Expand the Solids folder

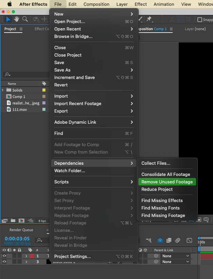2,90
